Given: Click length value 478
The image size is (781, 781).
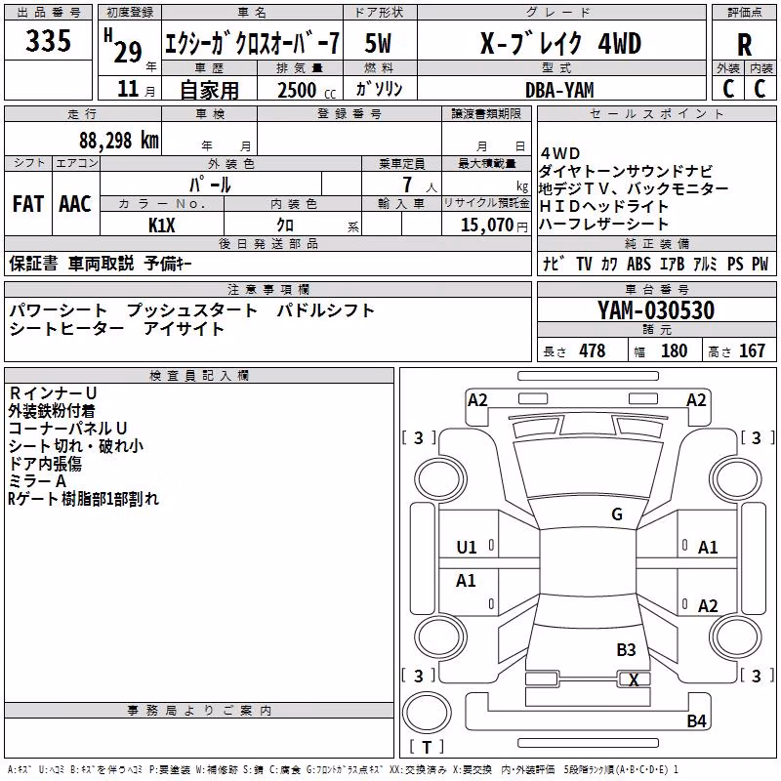Looking at the screenshot, I should pos(593,351).
